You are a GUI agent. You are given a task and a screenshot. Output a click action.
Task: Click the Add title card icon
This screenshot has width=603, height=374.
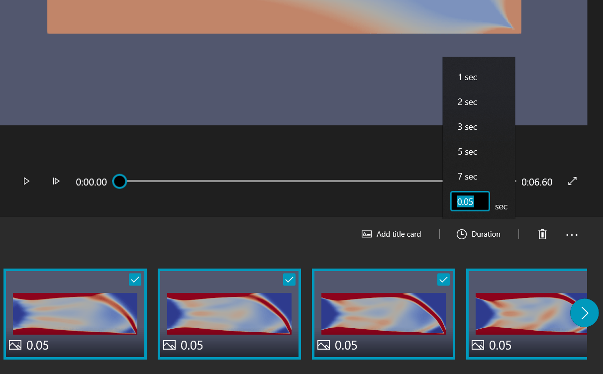(x=367, y=234)
